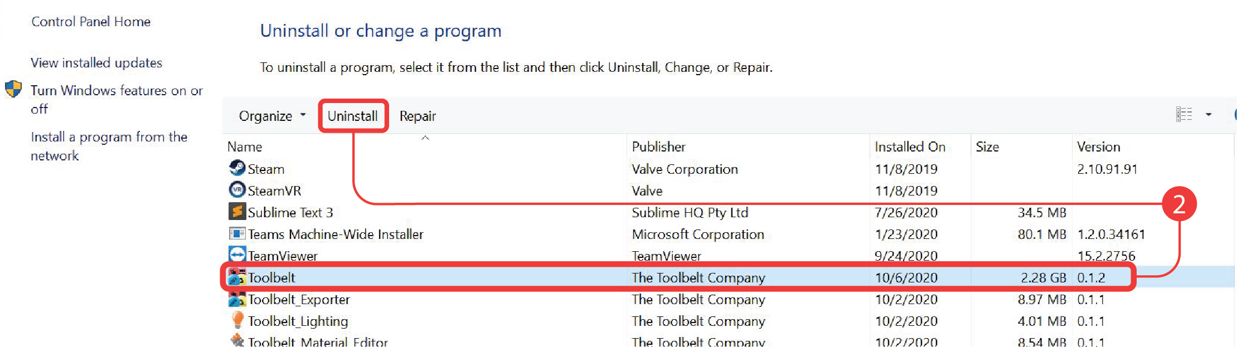1237x347 pixels.
Task: Open View installed updates
Action: pos(96,62)
